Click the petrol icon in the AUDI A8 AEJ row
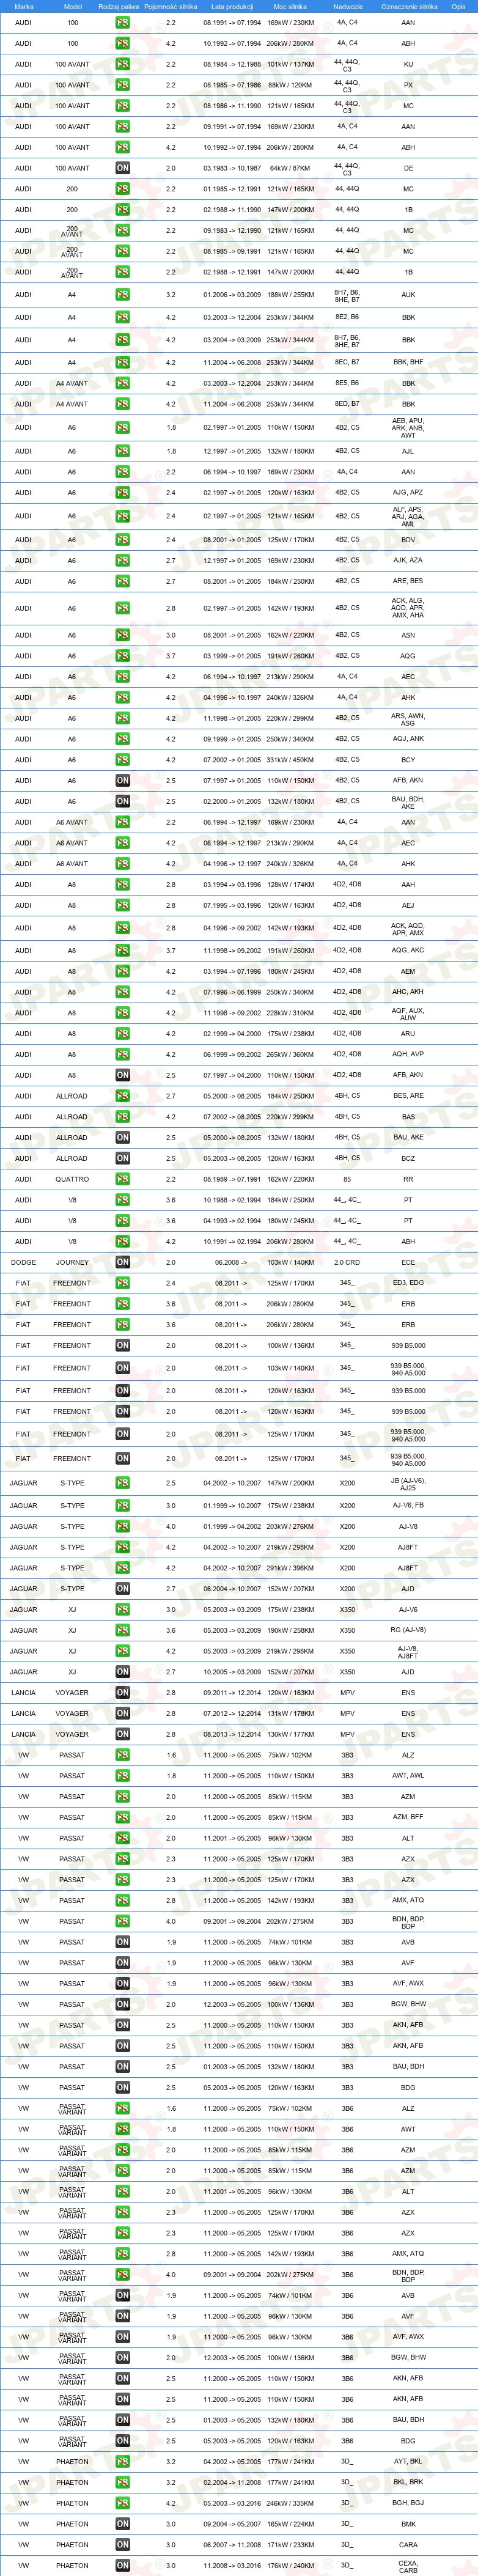This screenshot has width=478, height=2576. (122, 905)
